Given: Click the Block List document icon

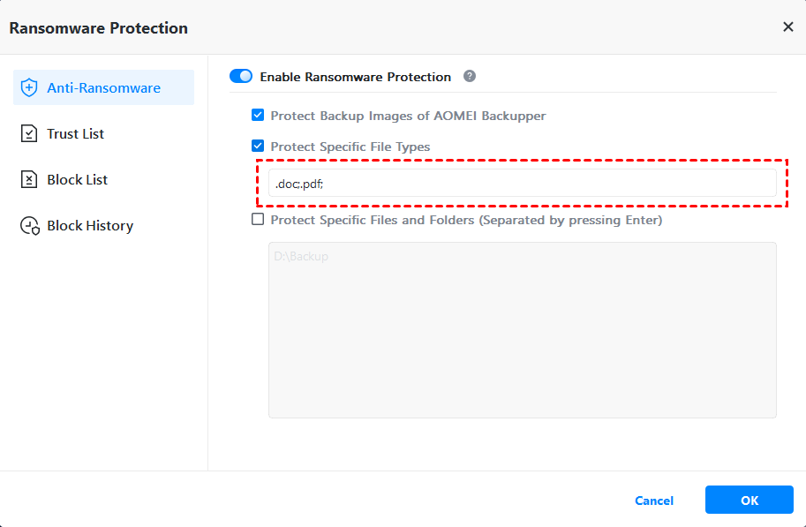Looking at the screenshot, I should tap(30, 180).
